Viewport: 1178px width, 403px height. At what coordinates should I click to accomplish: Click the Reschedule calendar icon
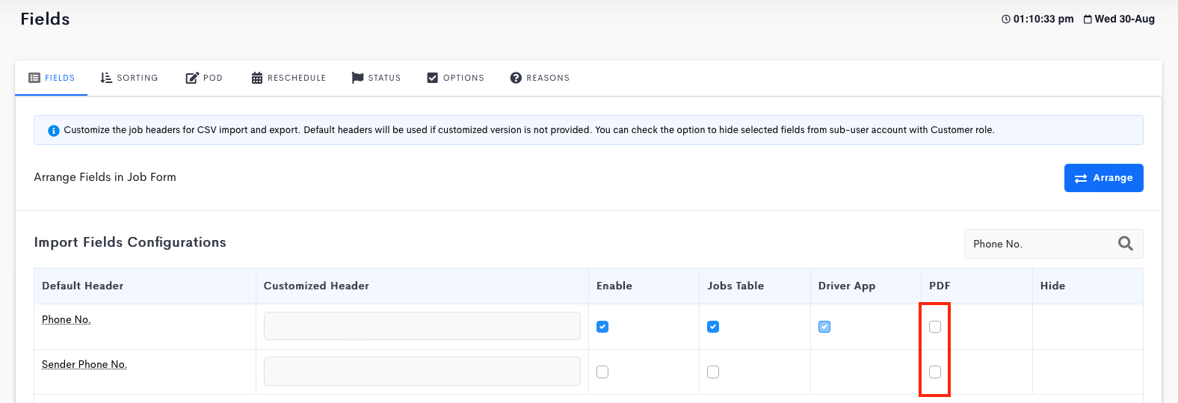pos(257,78)
